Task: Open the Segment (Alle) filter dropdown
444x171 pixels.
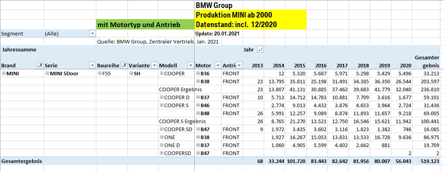Action: point(92,34)
